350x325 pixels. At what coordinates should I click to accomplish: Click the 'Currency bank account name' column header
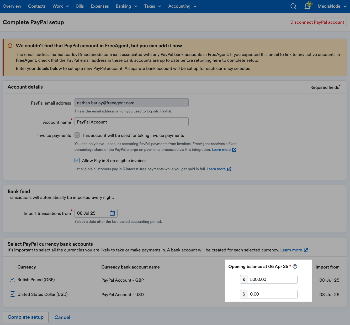(130, 267)
